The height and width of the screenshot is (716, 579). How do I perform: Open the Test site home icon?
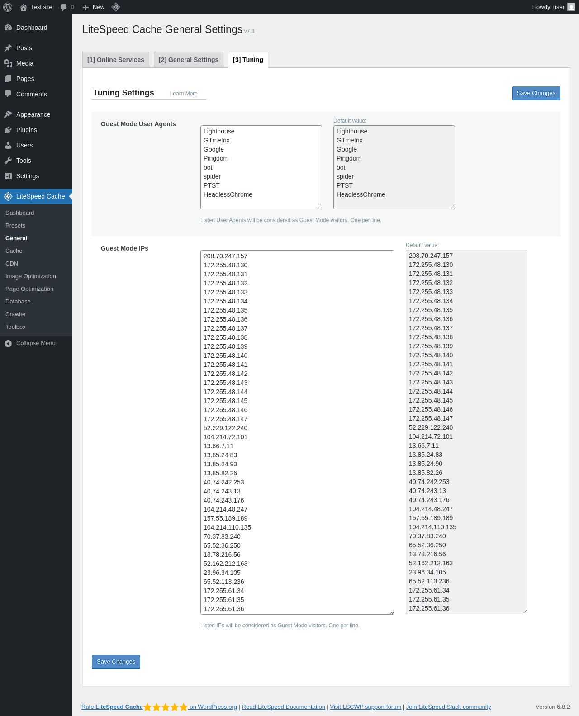[x=24, y=7]
